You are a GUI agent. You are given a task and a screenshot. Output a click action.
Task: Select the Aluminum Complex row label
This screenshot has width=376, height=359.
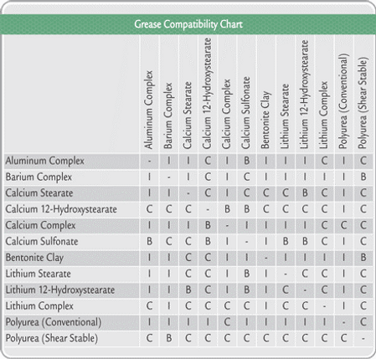45,161
